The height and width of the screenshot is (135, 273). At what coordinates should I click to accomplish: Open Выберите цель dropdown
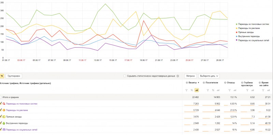point(209,76)
